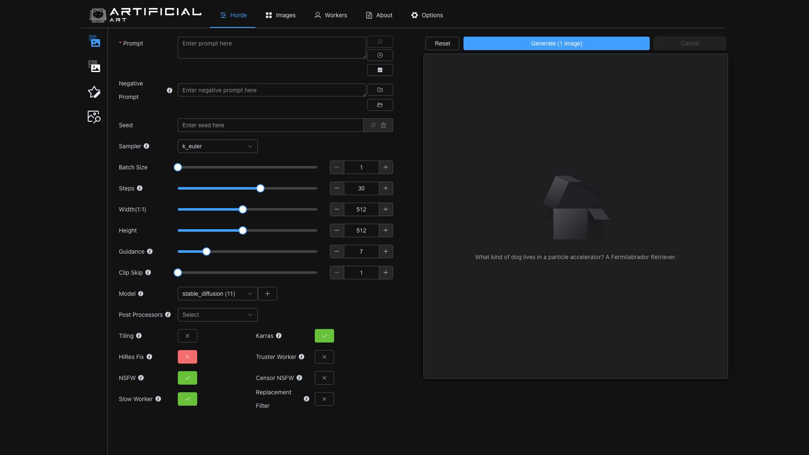The image size is (809, 455).
Task: Open the Post Processors Select dropdown
Action: click(x=217, y=315)
